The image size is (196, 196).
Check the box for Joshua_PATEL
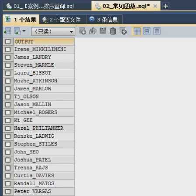pyautogui.click(x=8, y=160)
